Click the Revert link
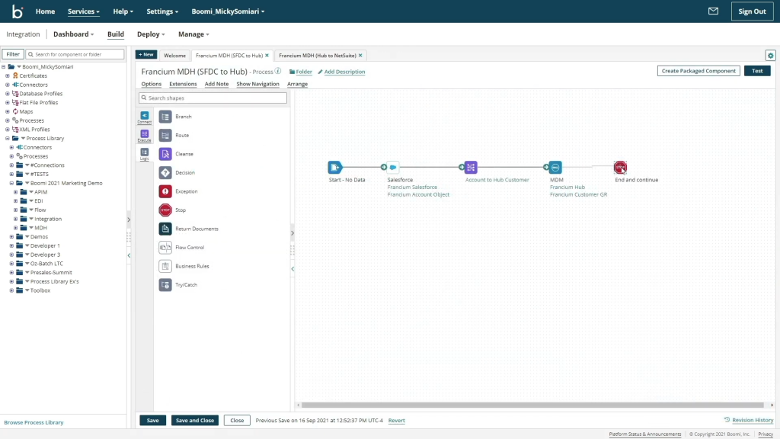 396,420
